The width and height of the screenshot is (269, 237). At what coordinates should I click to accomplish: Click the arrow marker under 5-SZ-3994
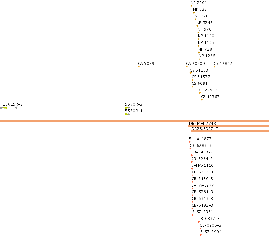(201, 235)
